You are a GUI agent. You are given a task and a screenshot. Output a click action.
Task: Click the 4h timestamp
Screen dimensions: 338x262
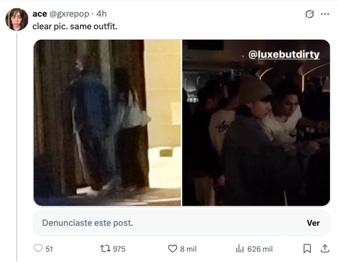[x=101, y=14]
